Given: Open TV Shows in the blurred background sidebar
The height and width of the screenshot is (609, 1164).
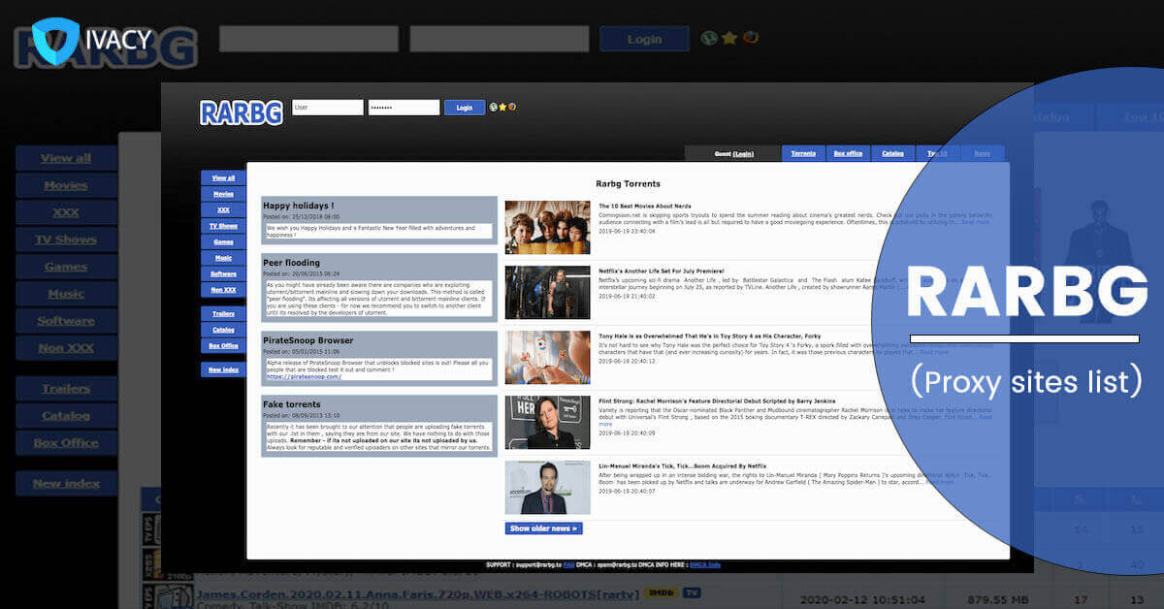Looking at the screenshot, I should [x=66, y=240].
